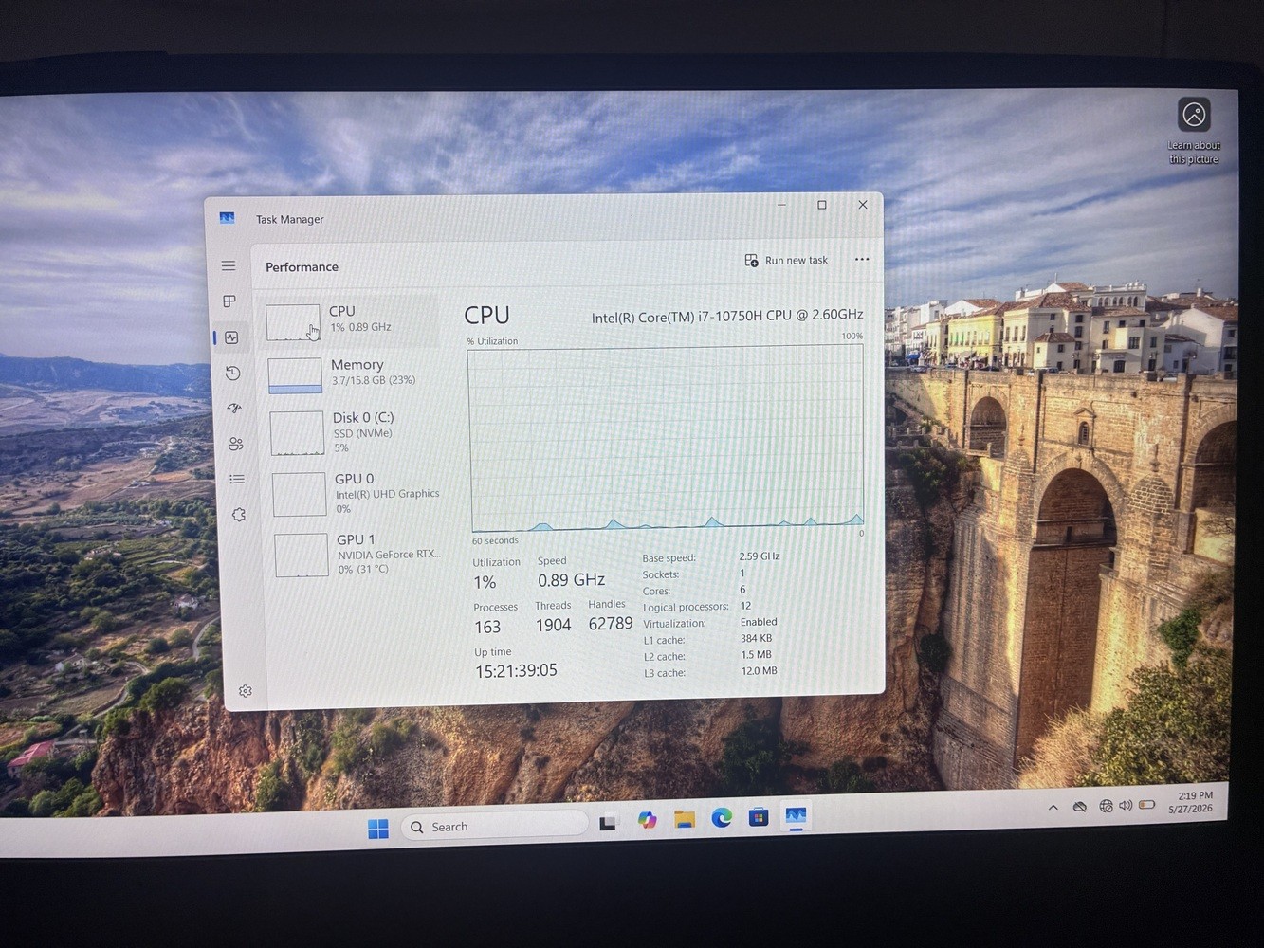This screenshot has width=1264, height=948.
Task: Click the network globe tray icon
Action: [x=1106, y=806]
